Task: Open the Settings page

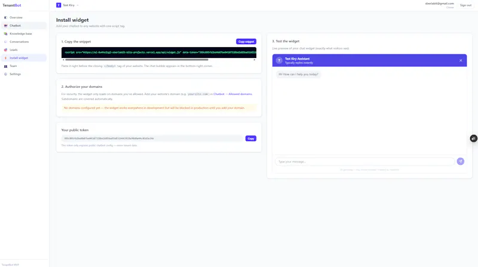Action: [24, 74]
